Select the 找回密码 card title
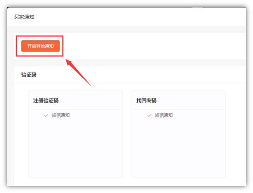 [146, 101]
